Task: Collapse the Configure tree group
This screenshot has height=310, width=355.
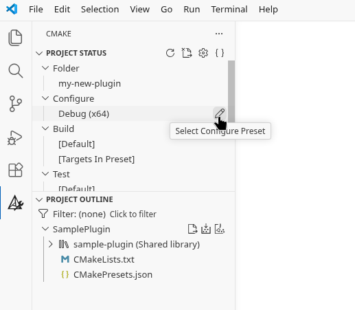Action: pos(45,98)
